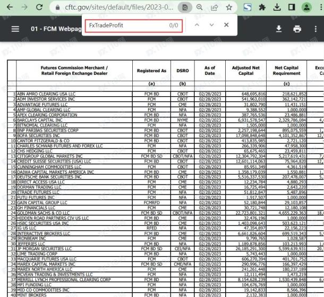Select ADVANTAGE FUTURES LLC row name

pyautogui.click(x=42, y=105)
